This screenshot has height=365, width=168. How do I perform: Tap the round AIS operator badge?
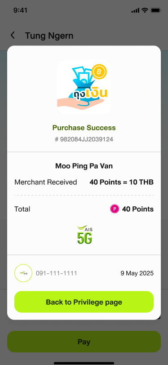coord(23,273)
